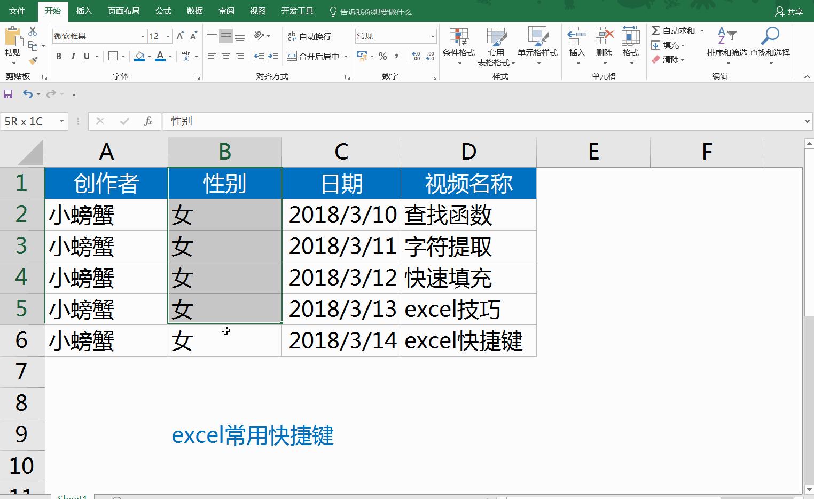Toggle bold formatting on selected cells
This screenshot has width=814, height=499.
pos(59,56)
